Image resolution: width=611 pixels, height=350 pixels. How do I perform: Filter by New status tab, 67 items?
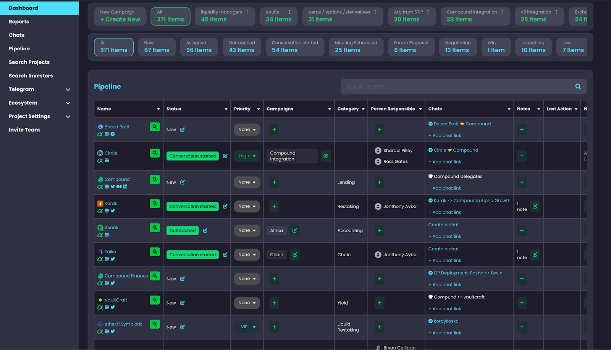click(x=157, y=47)
